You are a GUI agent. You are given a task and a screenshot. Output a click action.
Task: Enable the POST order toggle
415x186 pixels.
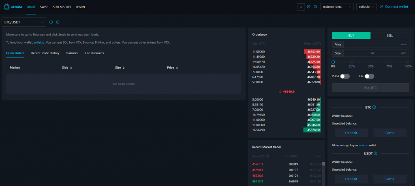point(345,76)
